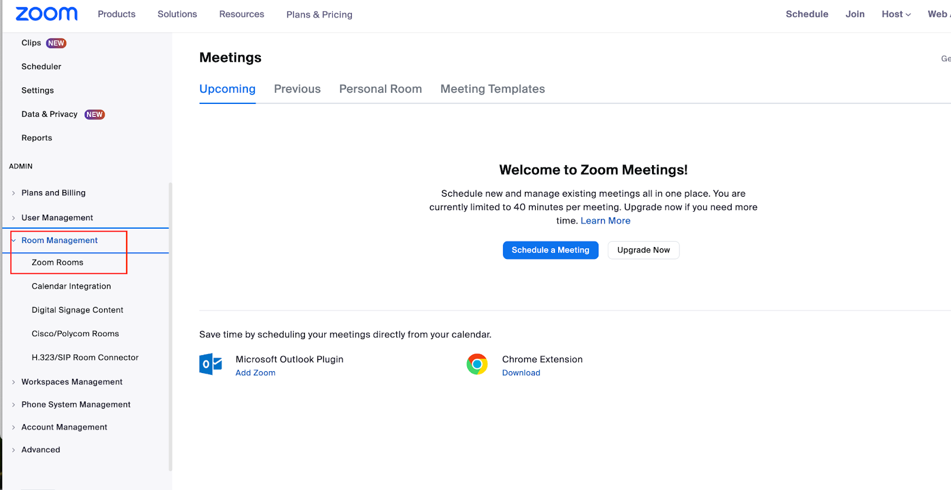951x490 pixels.
Task: Click the Microsoft Outlook Plugin title
Action: click(289, 359)
